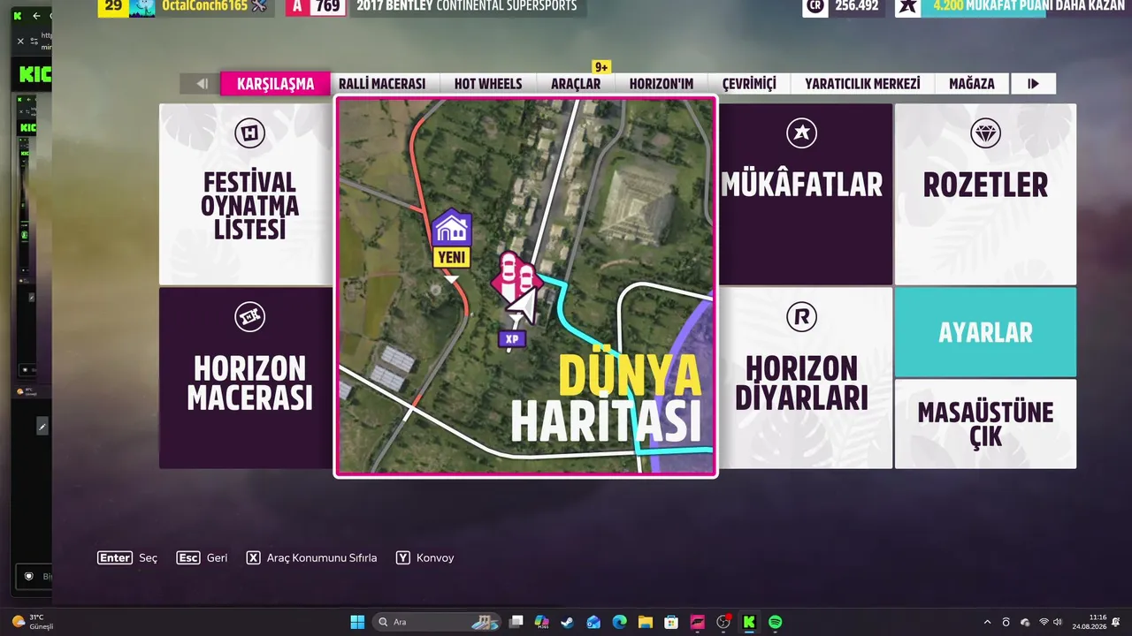This screenshot has width=1132, height=636.
Task: Click the 256.492 credits value
Action: [x=856, y=6]
